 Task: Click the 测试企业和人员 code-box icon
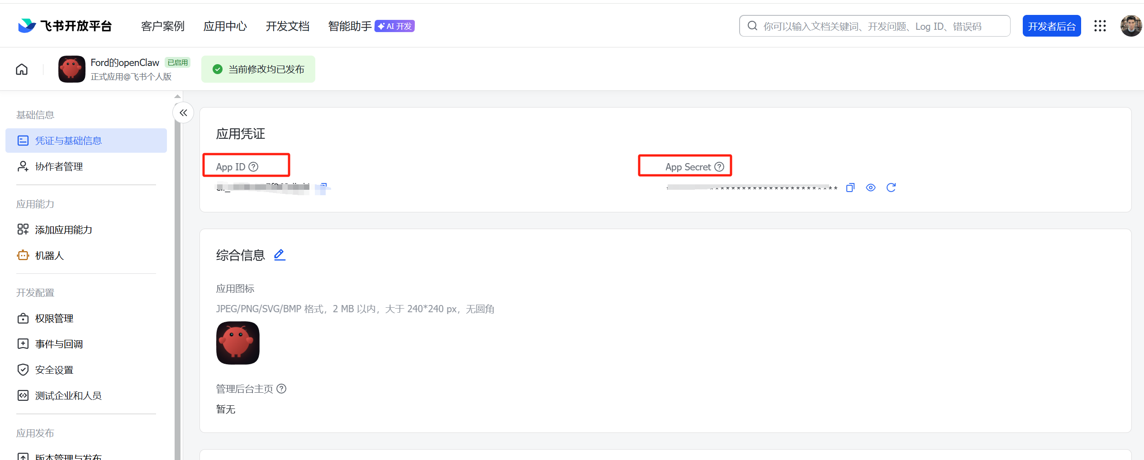coord(23,395)
